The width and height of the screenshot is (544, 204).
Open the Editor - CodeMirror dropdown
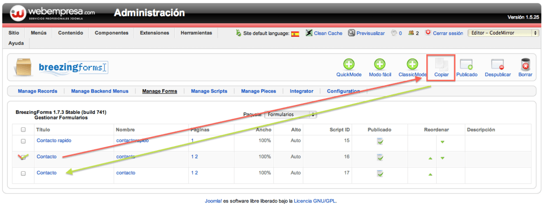[x=503, y=33]
